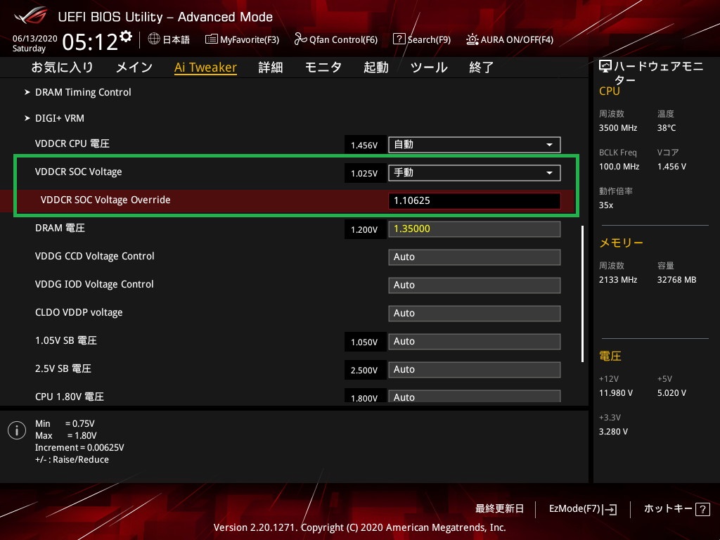Click the ROG logo icon

[31, 15]
